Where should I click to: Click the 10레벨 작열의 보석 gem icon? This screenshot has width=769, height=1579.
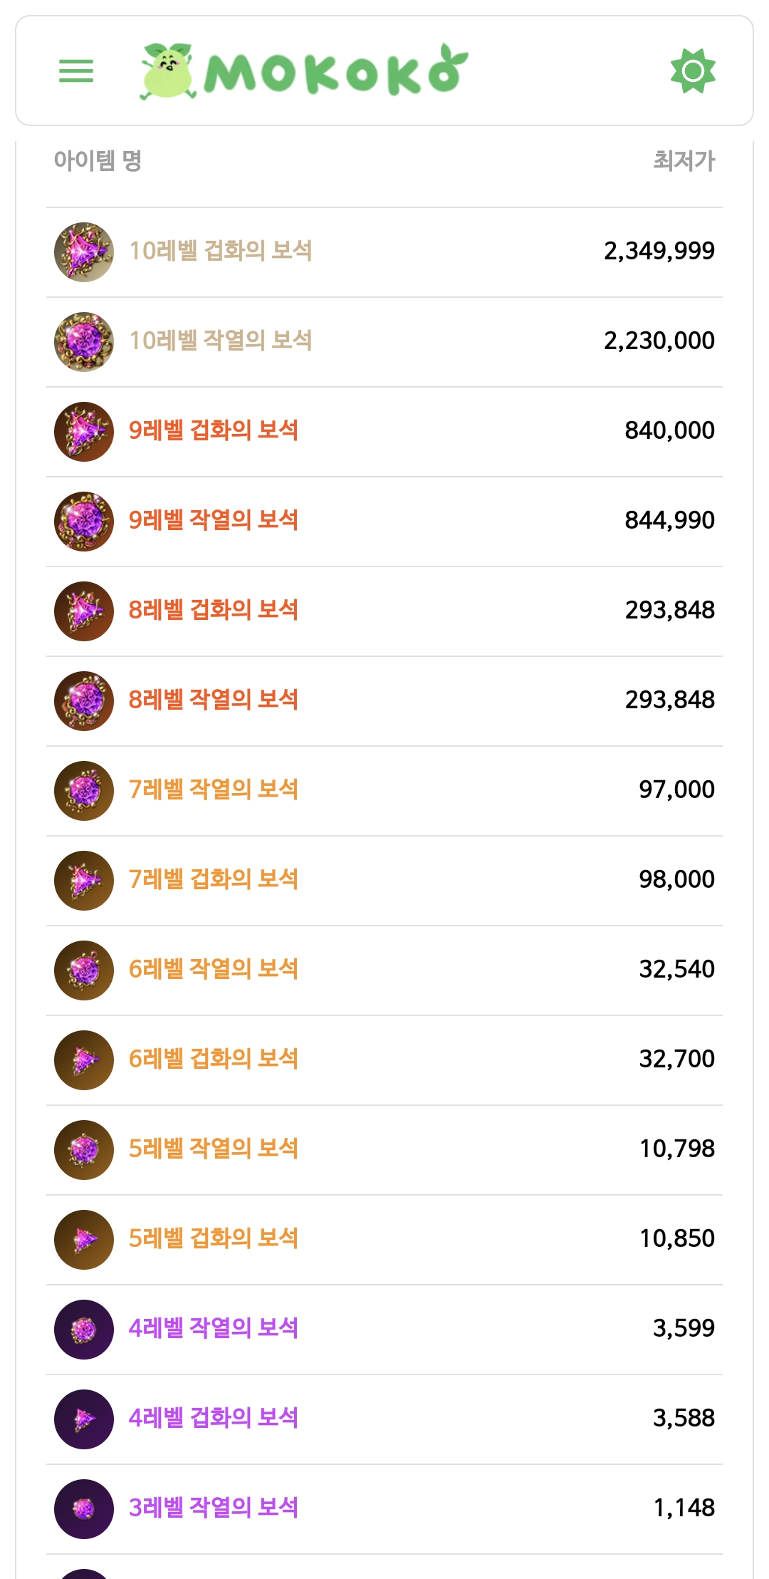(84, 342)
